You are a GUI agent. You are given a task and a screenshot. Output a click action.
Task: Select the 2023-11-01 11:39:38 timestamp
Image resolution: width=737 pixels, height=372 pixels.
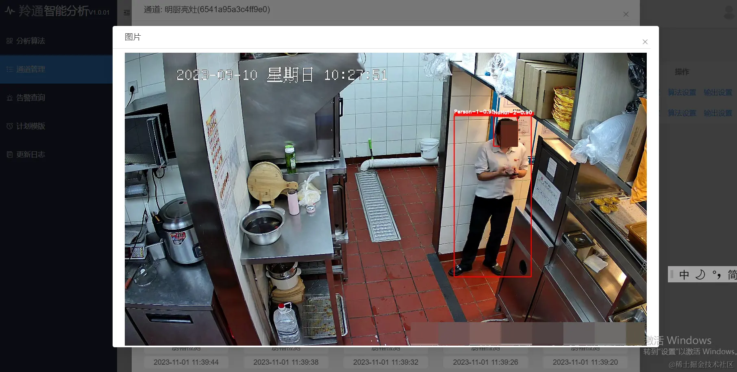coord(286,362)
